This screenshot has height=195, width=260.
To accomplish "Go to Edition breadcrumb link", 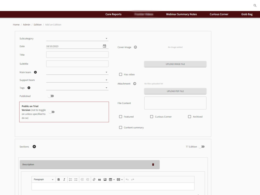I will point(38,24).
